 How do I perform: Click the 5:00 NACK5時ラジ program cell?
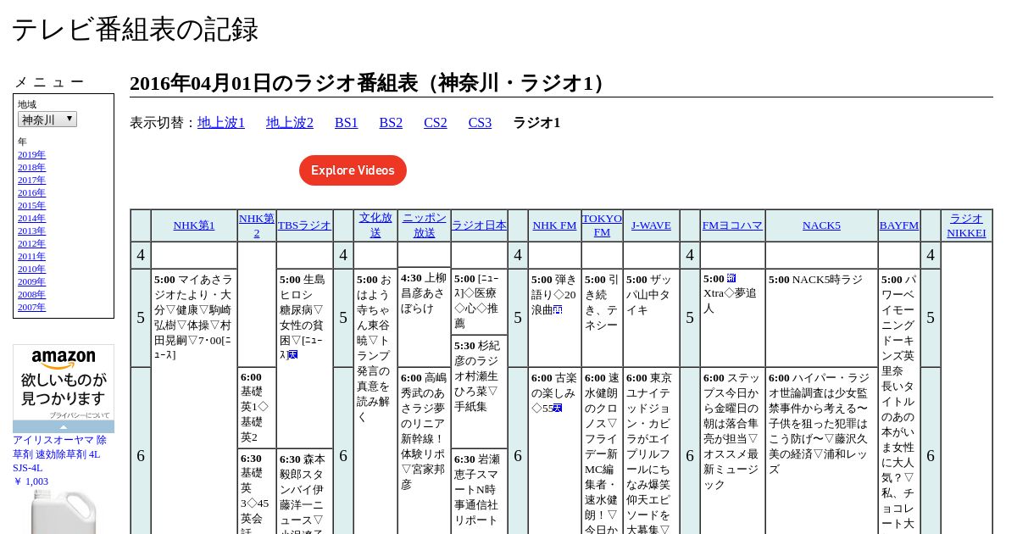[821, 318]
